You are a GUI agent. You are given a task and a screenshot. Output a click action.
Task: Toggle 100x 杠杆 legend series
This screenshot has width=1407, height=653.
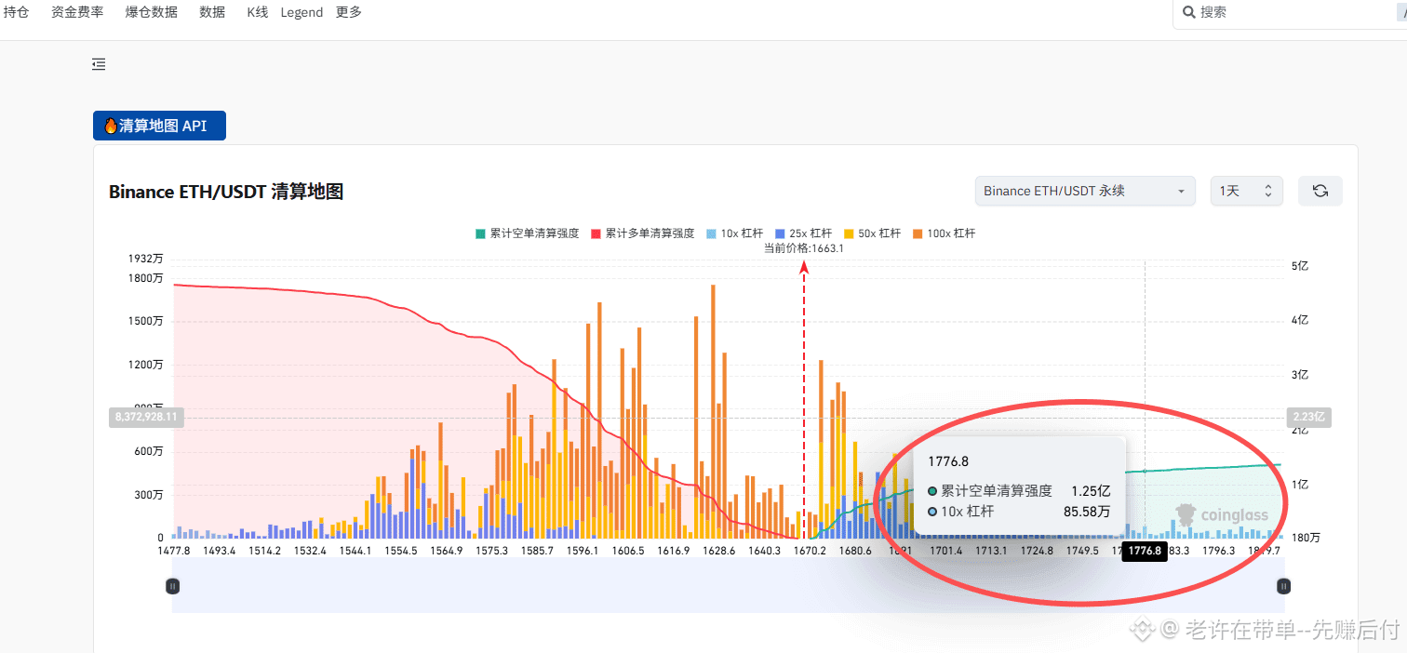[944, 233]
